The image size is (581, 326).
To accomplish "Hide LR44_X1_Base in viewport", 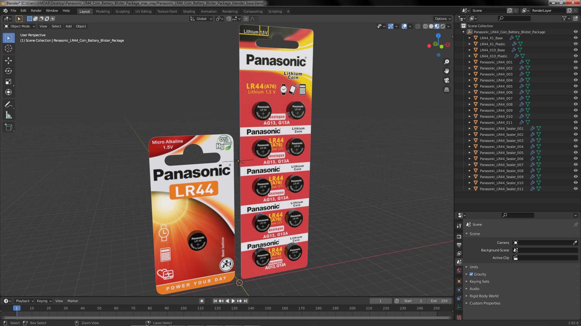I will click(576, 38).
